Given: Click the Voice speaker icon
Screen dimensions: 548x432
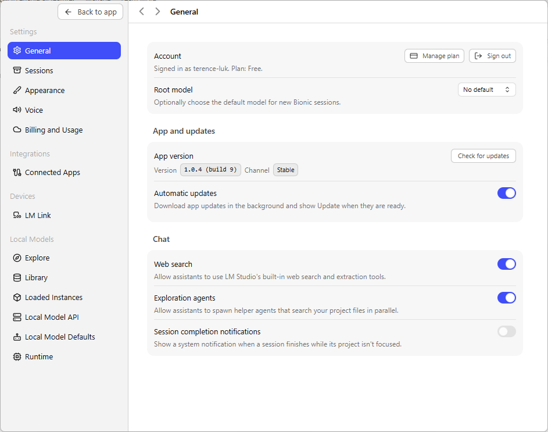Looking at the screenshot, I should coord(17,110).
